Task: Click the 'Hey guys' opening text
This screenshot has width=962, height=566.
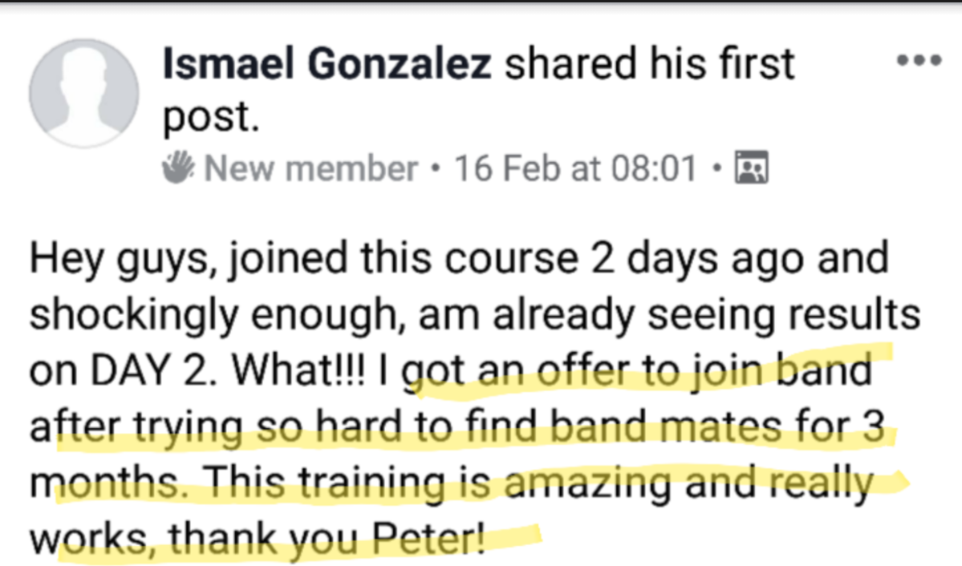Action: 116,261
